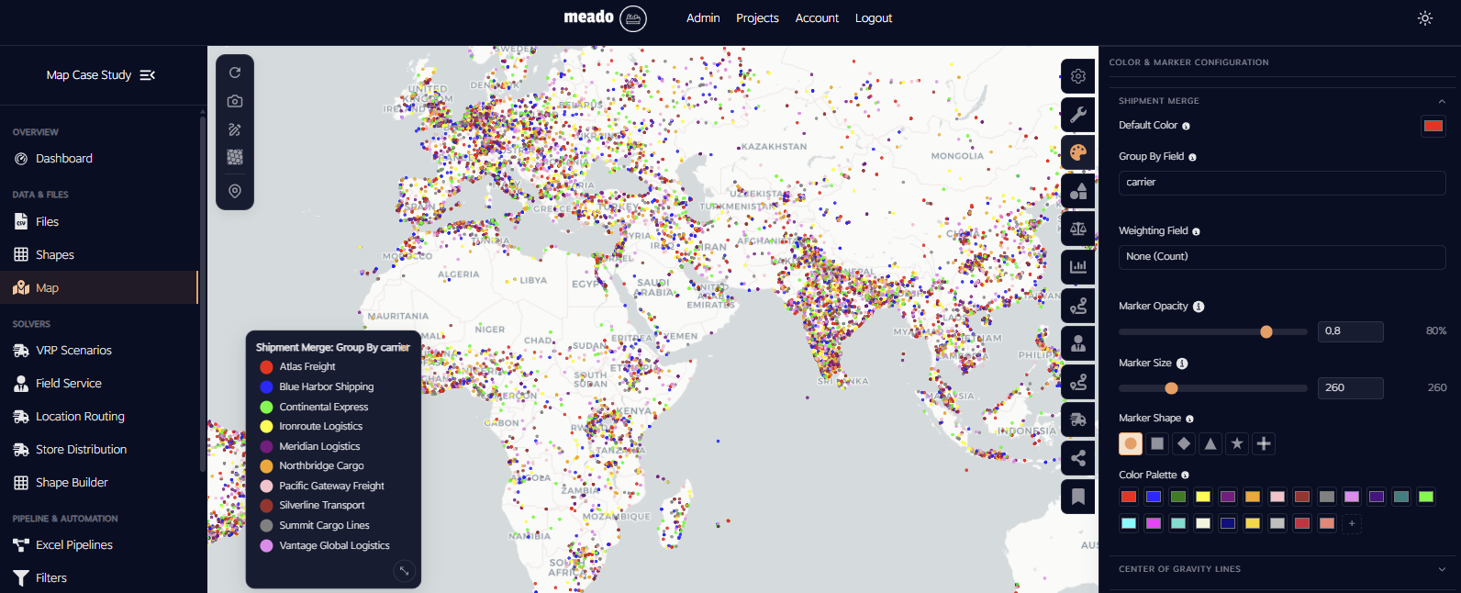Open Projects in top navigation
This screenshot has width=1461, height=593.
(x=757, y=18)
